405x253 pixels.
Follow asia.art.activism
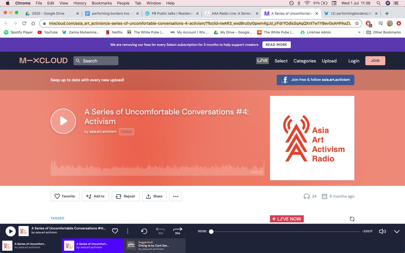(127, 132)
